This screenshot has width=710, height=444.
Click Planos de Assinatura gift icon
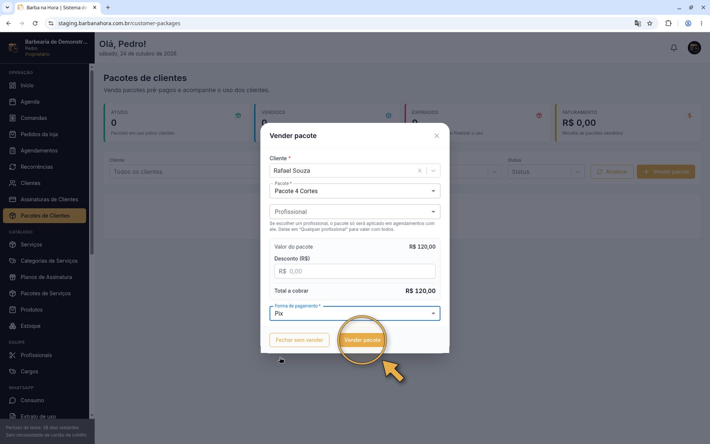click(x=12, y=277)
